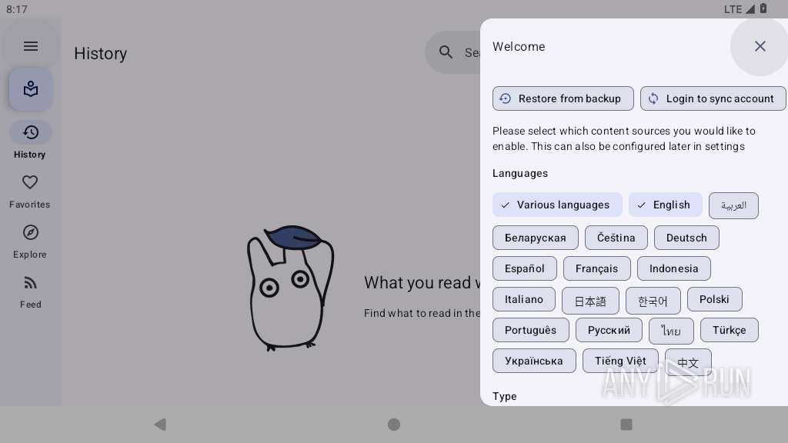Image resolution: width=788 pixels, height=443 pixels.
Task: Click the Languages section label
Action: (x=520, y=173)
